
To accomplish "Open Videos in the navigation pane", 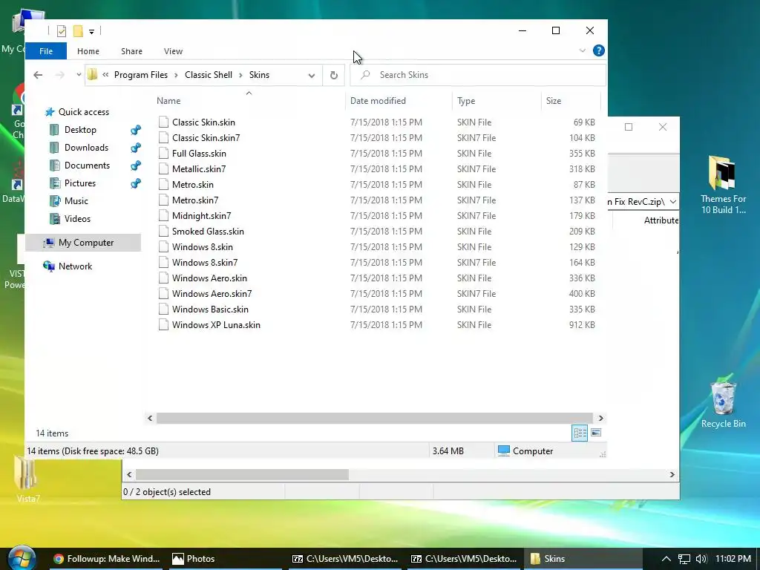I will 71,219.
